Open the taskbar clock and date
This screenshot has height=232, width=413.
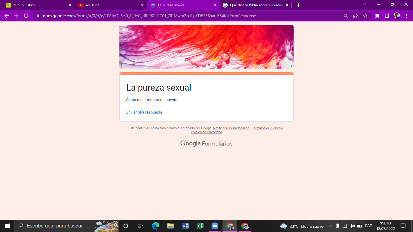(x=385, y=226)
